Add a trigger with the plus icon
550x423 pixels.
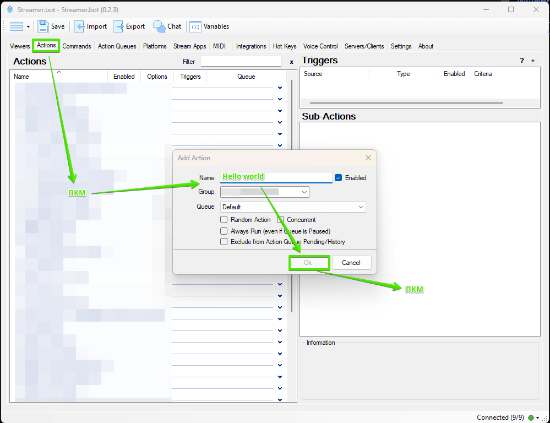click(x=533, y=61)
